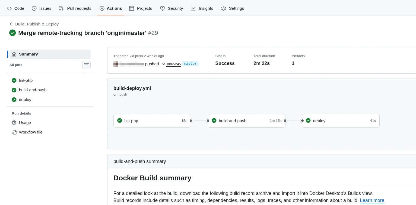The width and height of the screenshot is (416, 205).
Task: Select the lint-php job in sidebar
Action: pyautogui.click(x=26, y=80)
